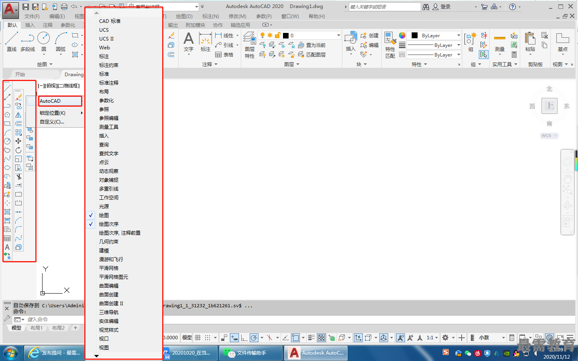This screenshot has width=578, height=361.
Task: Toggle transparency display in status bar
Action: (x=322, y=338)
